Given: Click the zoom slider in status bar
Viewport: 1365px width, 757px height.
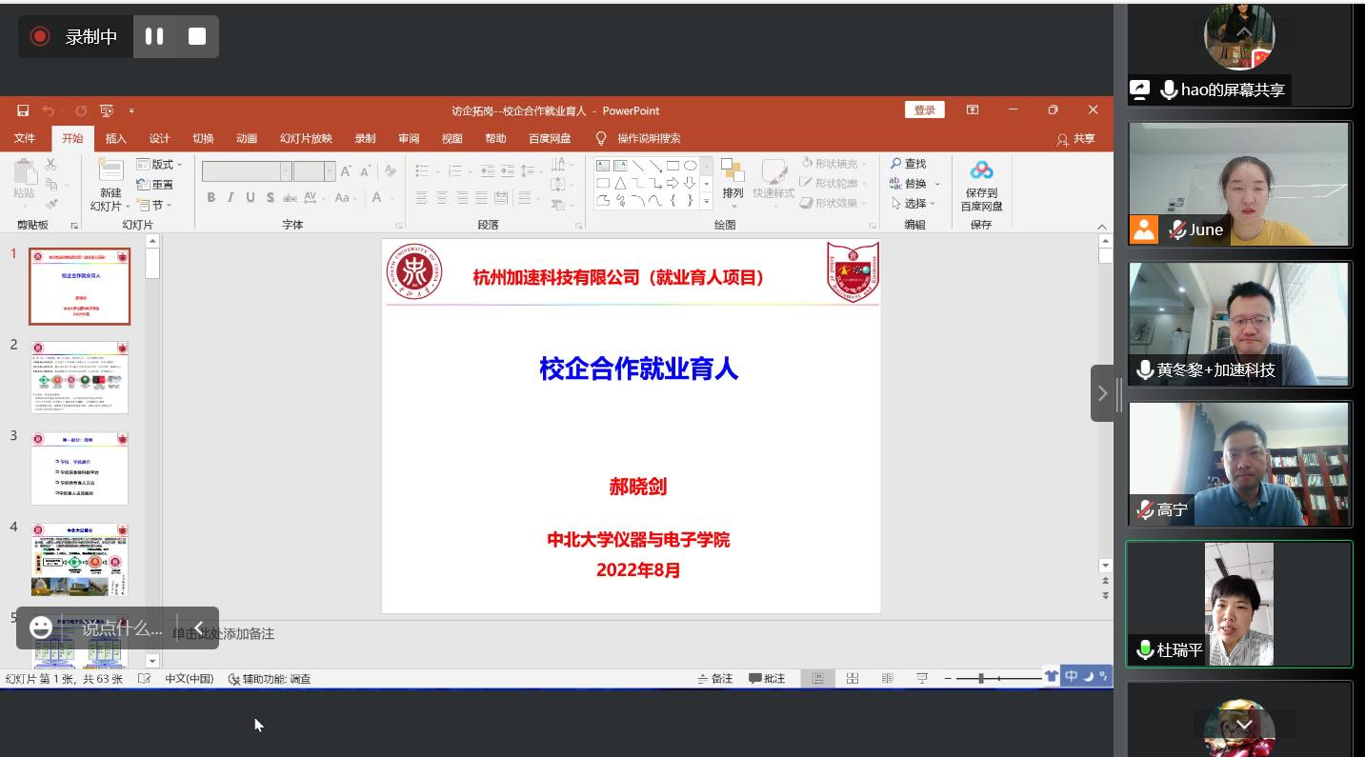Looking at the screenshot, I should (x=981, y=678).
